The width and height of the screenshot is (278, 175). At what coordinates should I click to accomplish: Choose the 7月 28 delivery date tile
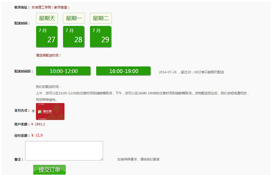74,37
